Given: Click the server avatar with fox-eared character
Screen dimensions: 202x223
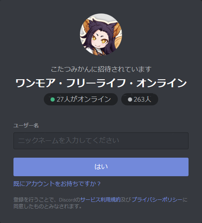Looking at the screenshot, I should click(x=101, y=35).
